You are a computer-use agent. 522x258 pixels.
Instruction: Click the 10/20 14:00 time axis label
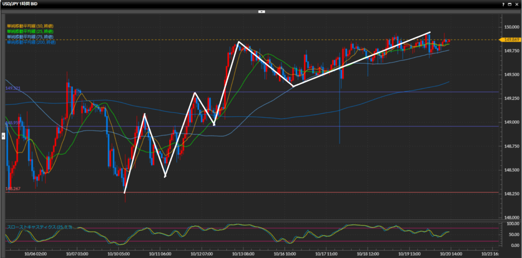click(451, 253)
